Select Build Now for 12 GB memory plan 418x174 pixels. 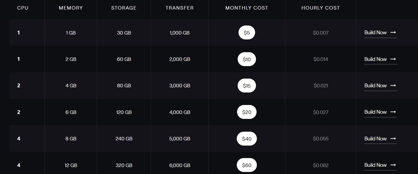coord(375,165)
